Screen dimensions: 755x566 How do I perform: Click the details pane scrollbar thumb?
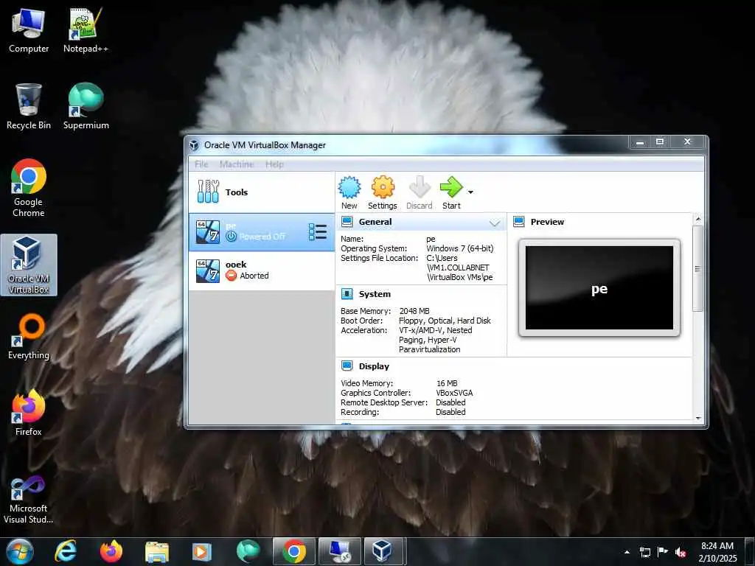tap(697, 268)
